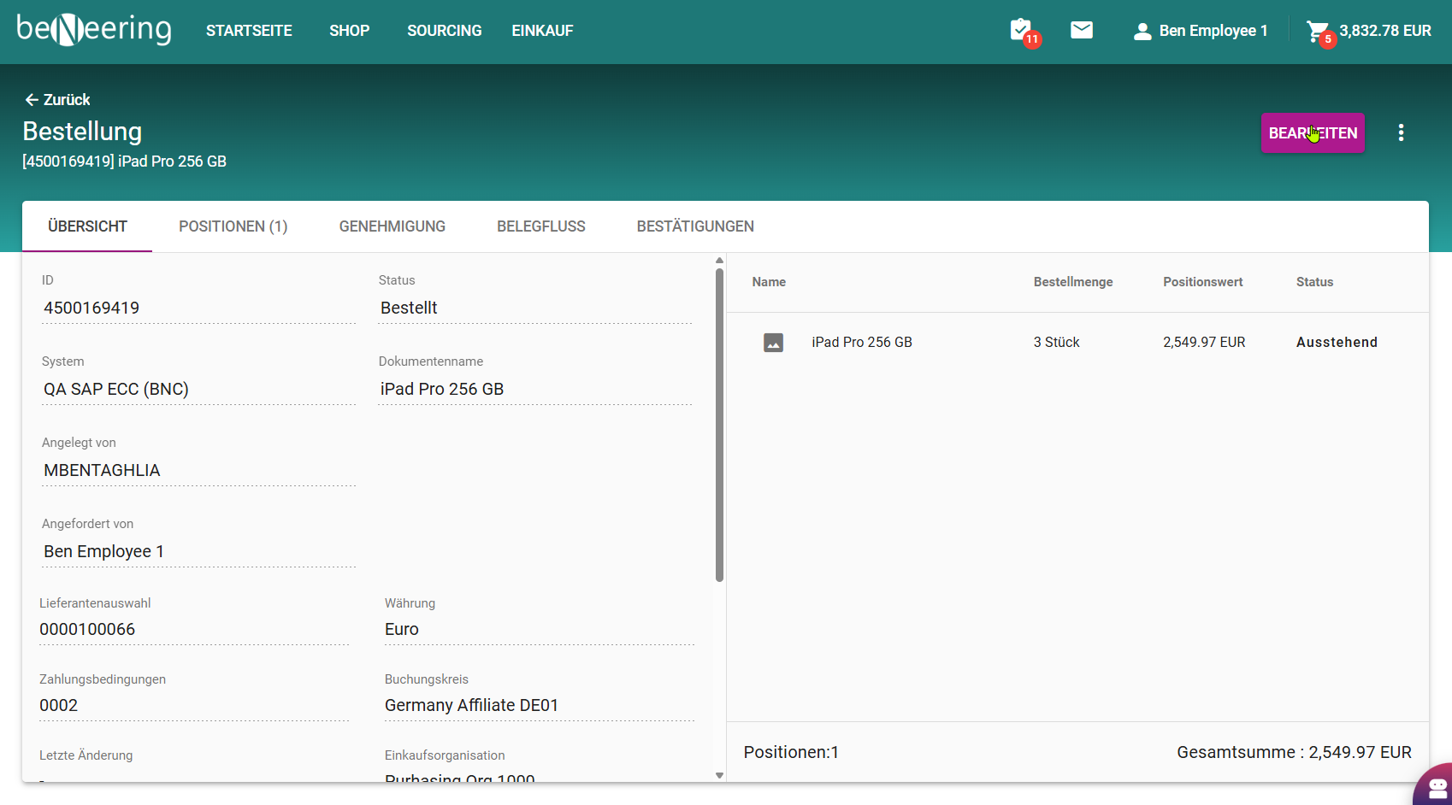The width and height of the screenshot is (1452, 805).
Task: Click the scroll down arrow of overview panel
Action: pos(719,775)
